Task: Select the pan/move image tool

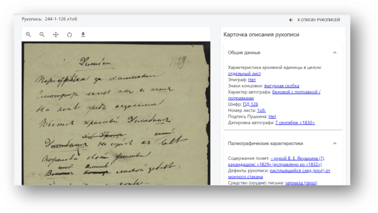Action: (x=56, y=34)
